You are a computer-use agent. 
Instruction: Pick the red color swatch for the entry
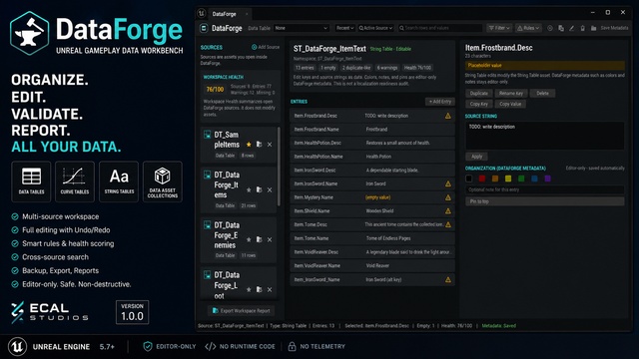(x=482, y=179)
